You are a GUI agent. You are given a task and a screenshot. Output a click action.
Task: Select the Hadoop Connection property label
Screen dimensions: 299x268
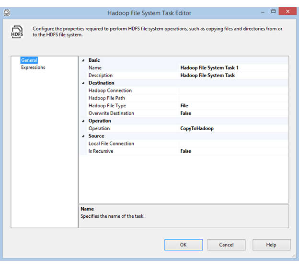[x=110, y=90]
